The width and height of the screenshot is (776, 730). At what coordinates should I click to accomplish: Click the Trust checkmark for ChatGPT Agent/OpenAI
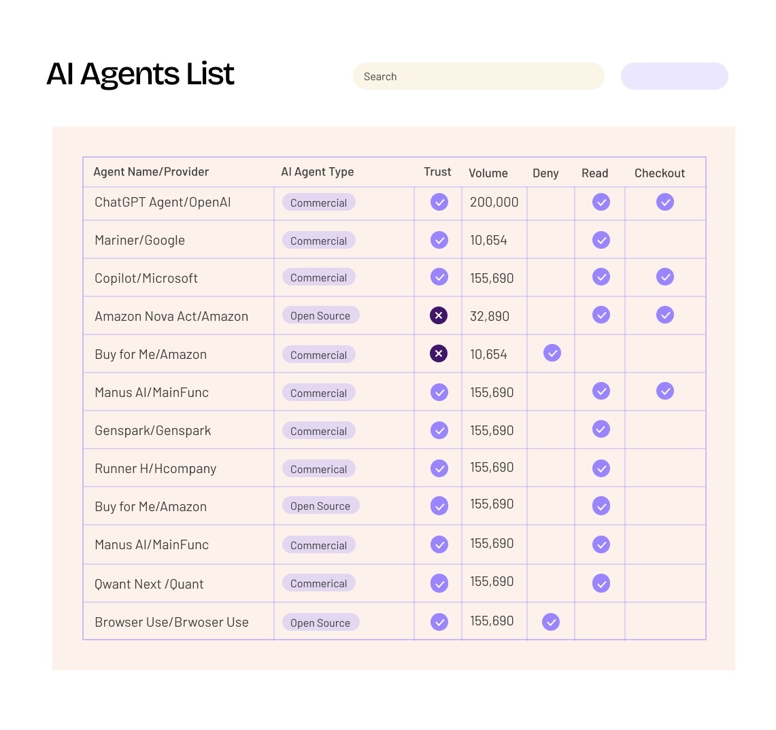tap(439, 202)
